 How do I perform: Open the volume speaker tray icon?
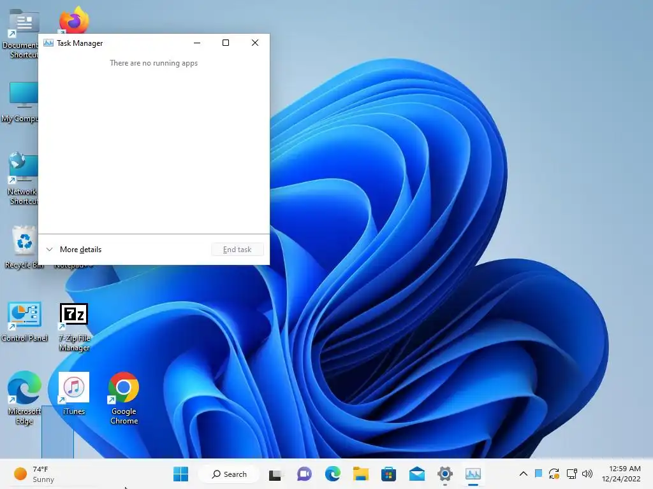coord(587,474)
